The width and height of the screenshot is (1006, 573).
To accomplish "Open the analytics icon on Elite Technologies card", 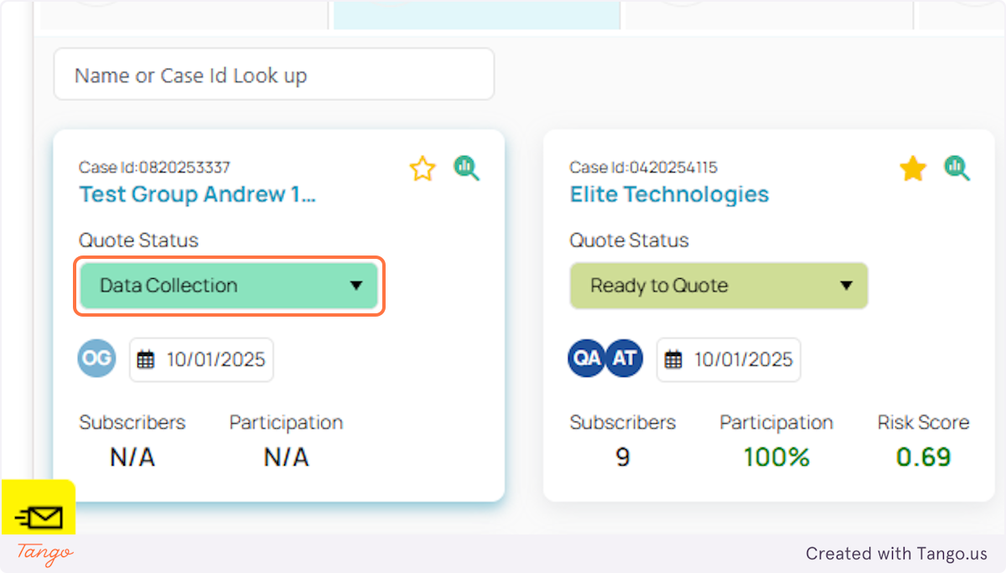I will [957, 168].
